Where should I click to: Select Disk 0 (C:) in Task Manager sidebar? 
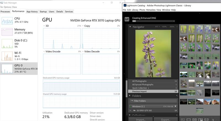pyautogui.click(x=19, y=44)
